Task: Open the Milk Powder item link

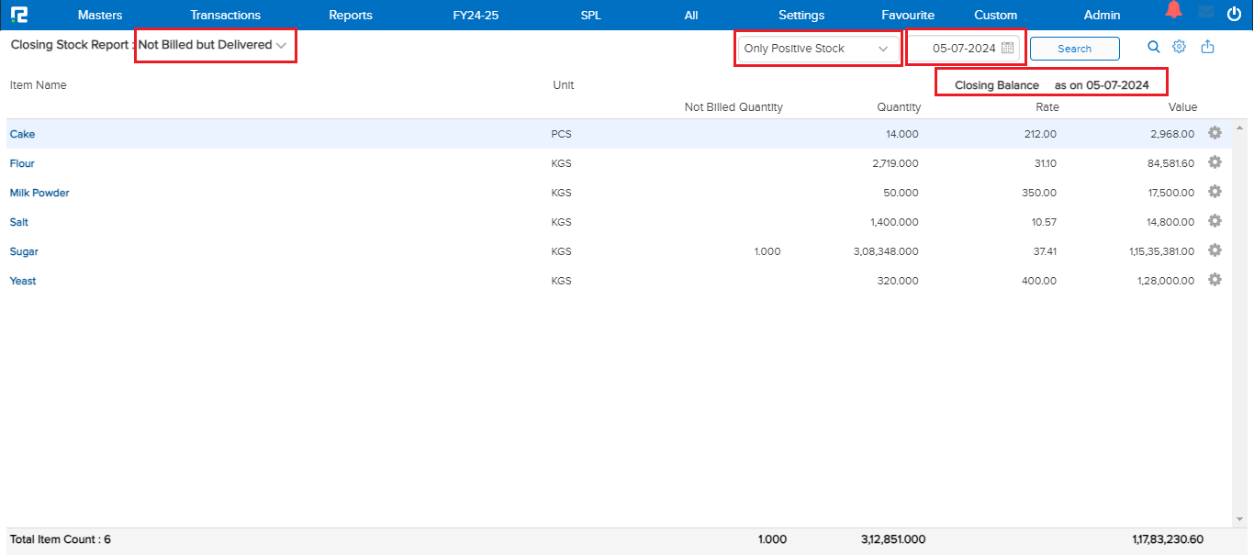Action: (x=39, y=193)
